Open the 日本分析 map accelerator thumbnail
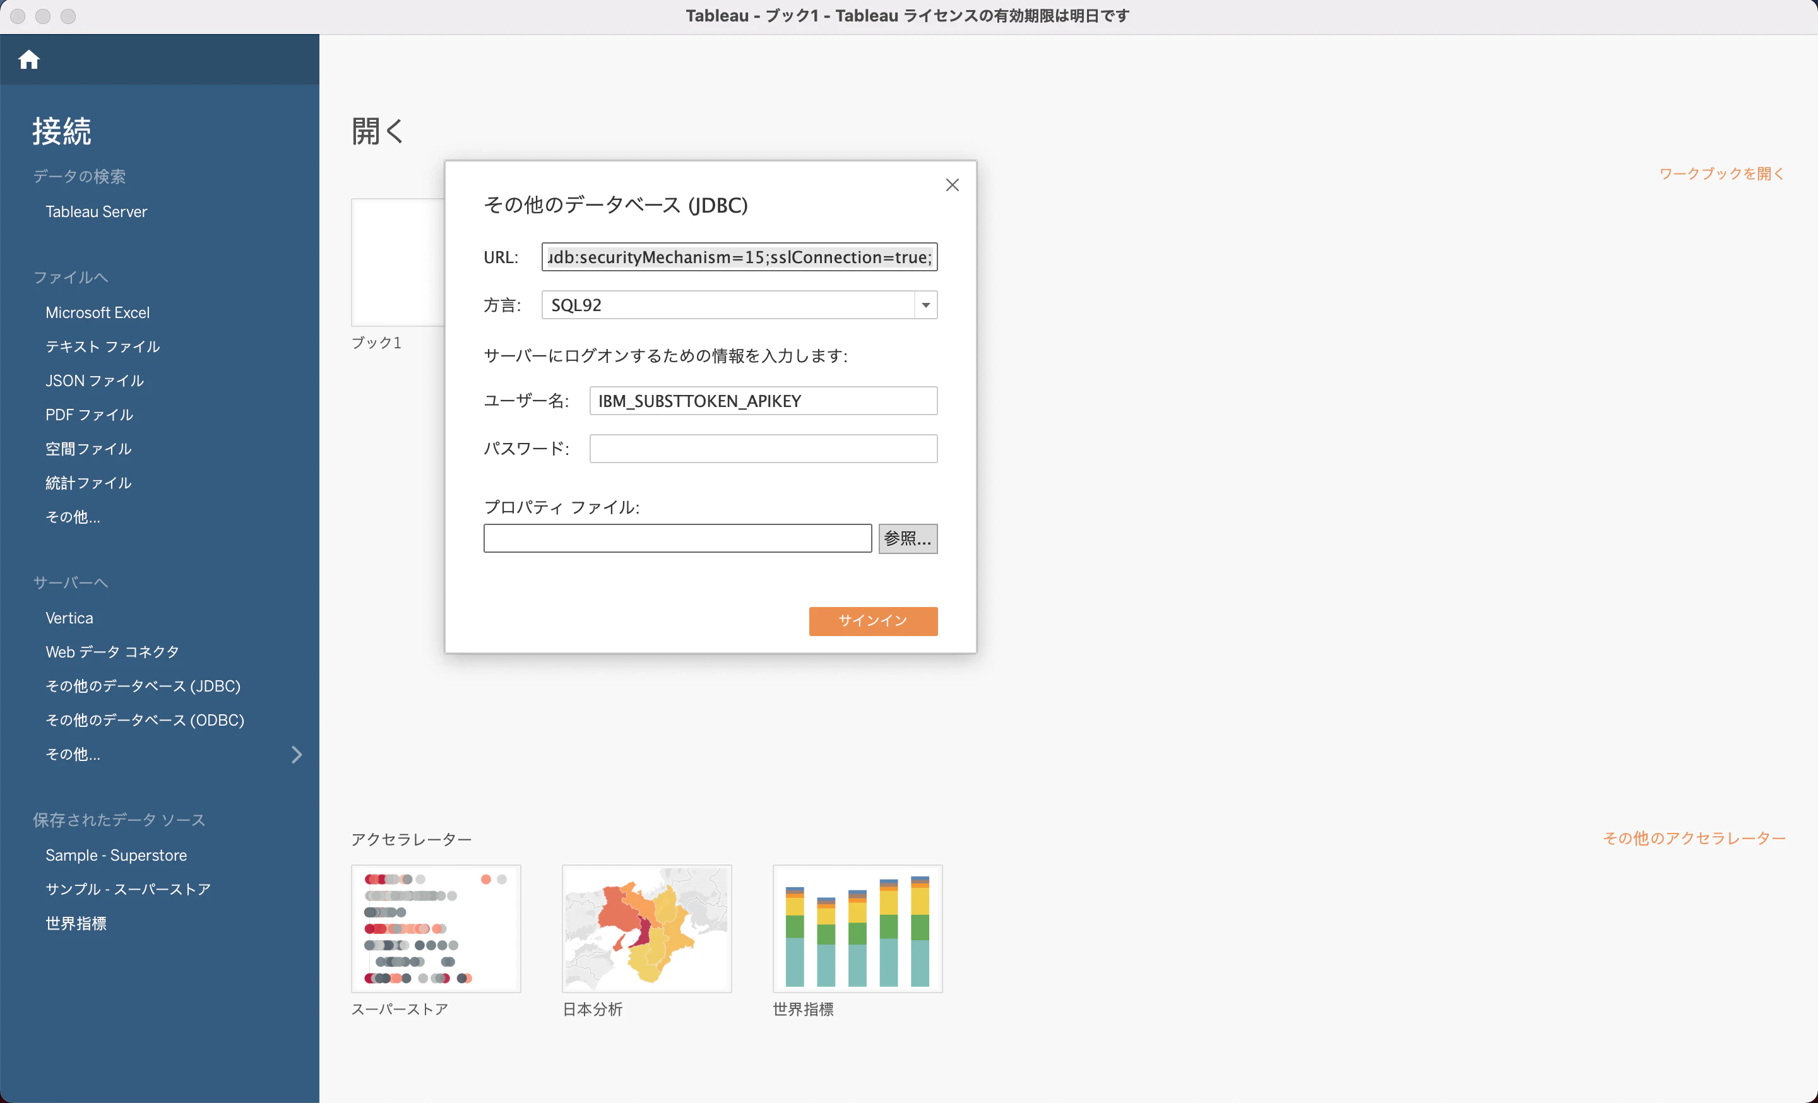The height and width of the screenshot is (1103, 1818). coord(646,929)
